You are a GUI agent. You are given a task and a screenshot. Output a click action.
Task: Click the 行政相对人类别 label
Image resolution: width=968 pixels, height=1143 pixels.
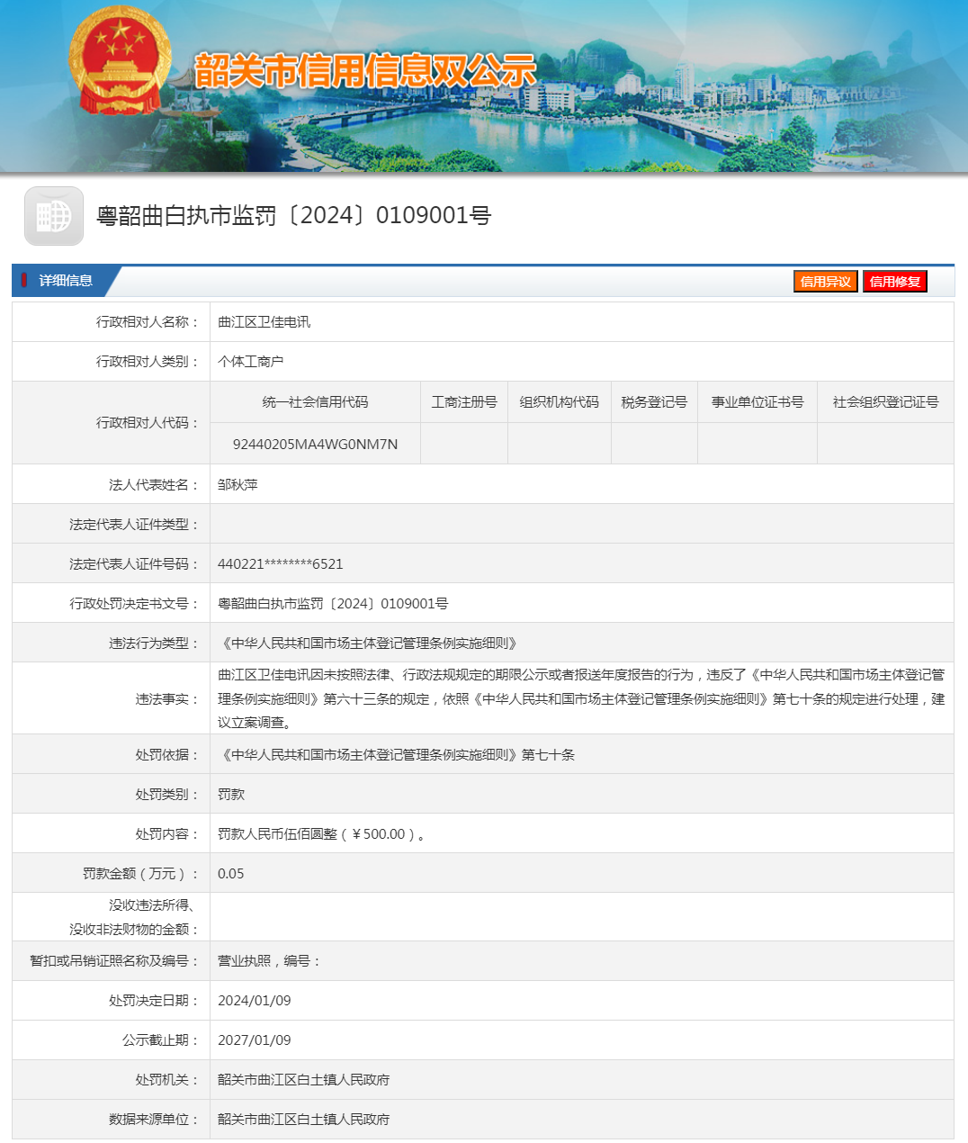148,362
